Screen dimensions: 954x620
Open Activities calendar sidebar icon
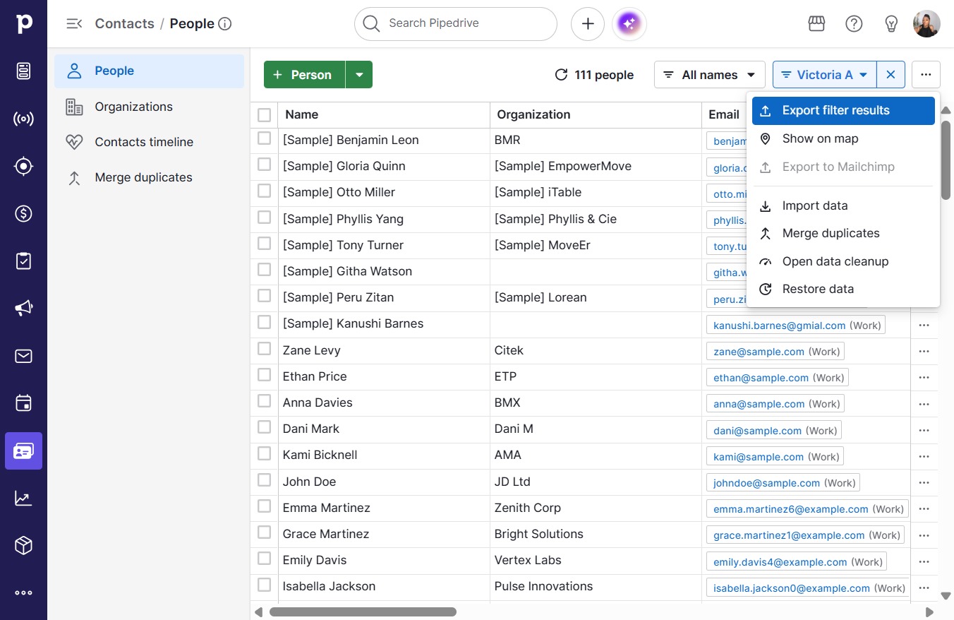point(23,403)
